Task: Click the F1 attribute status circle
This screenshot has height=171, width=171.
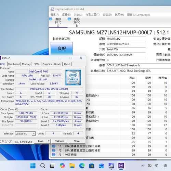Action: tap(54, 146)
